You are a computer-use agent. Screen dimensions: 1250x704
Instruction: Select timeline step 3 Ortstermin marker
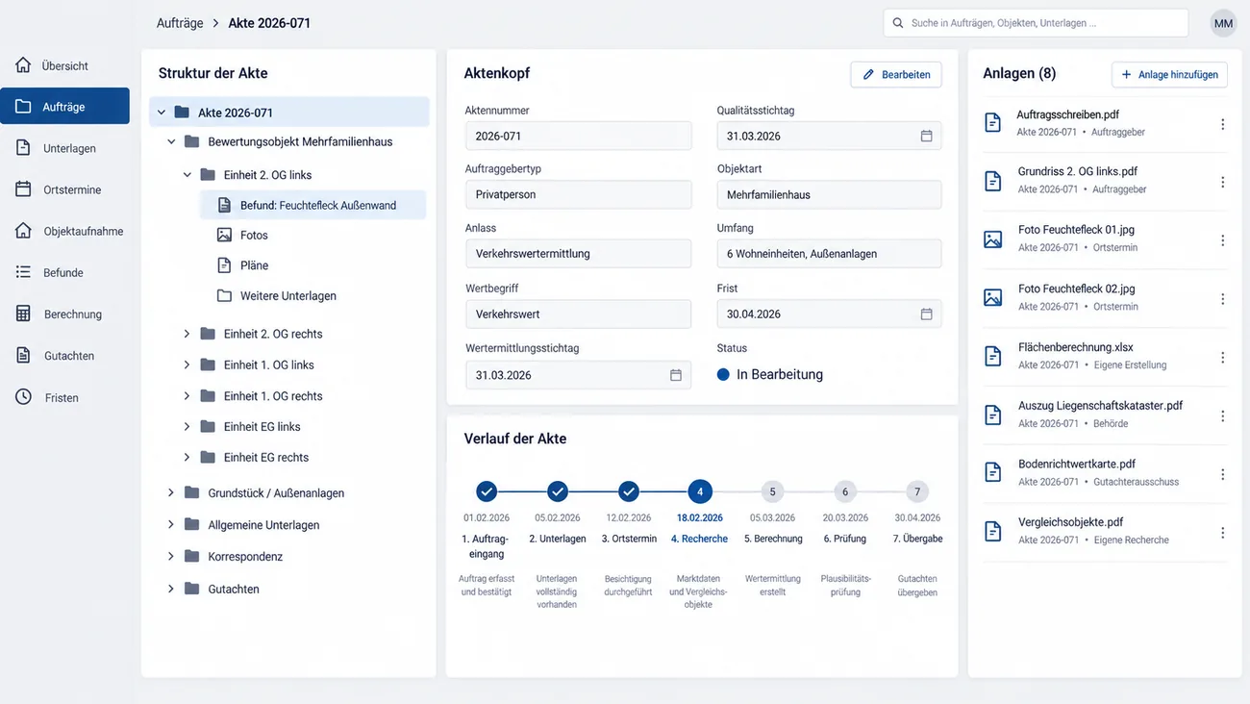tap(629, 491)
